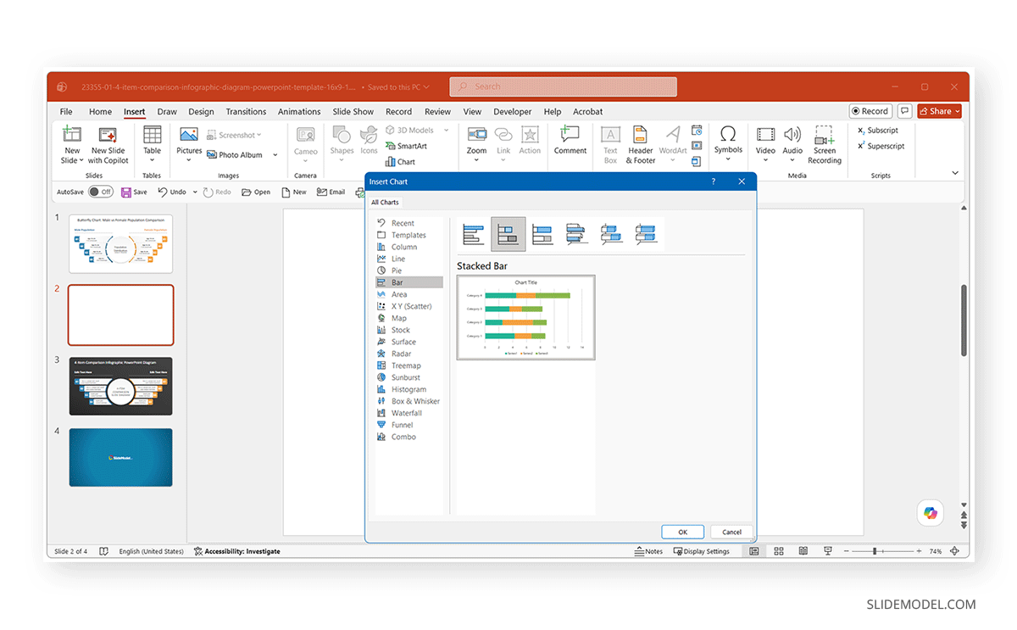1017x630 pixels.
Task: Expand the Undo history dropdown arrow
Action: (x=195, y=192)
